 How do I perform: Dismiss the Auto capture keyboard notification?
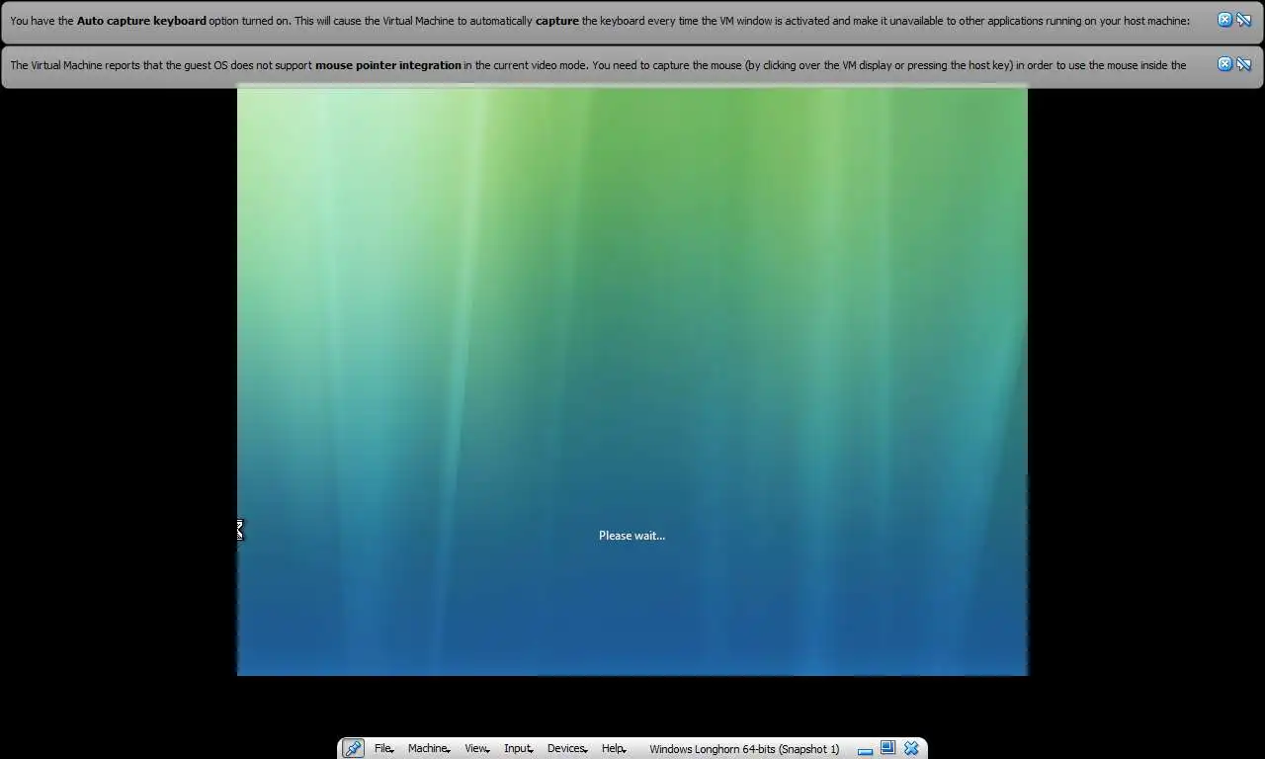click(x=1224, y=20)
